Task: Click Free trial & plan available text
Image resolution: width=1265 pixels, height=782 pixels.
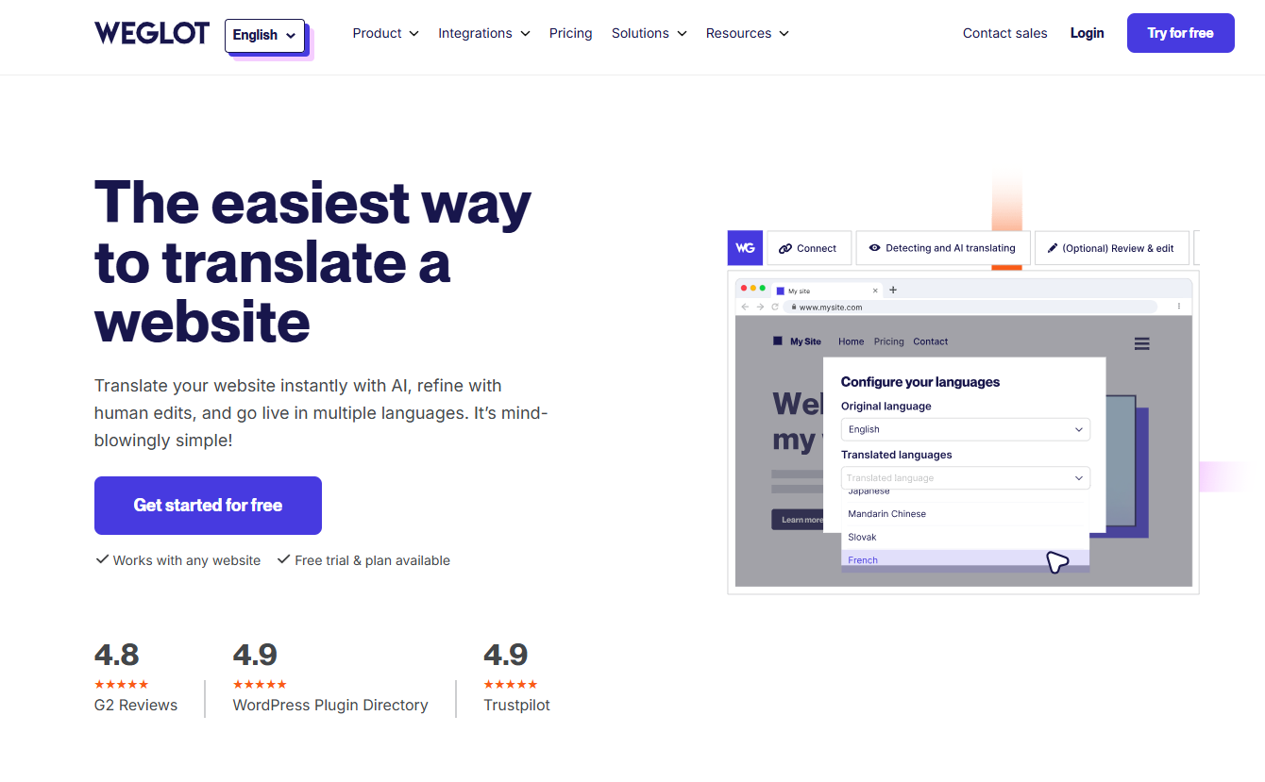Action: (x=372, y=560)
